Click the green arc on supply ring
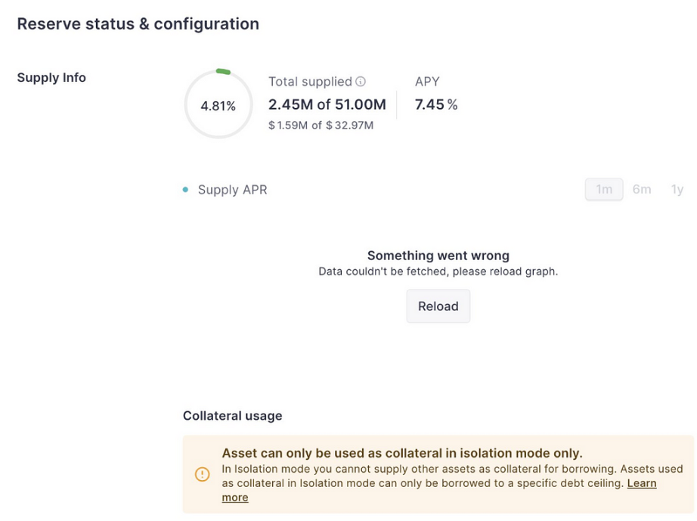The image size is (697, 521). point(223,72)
